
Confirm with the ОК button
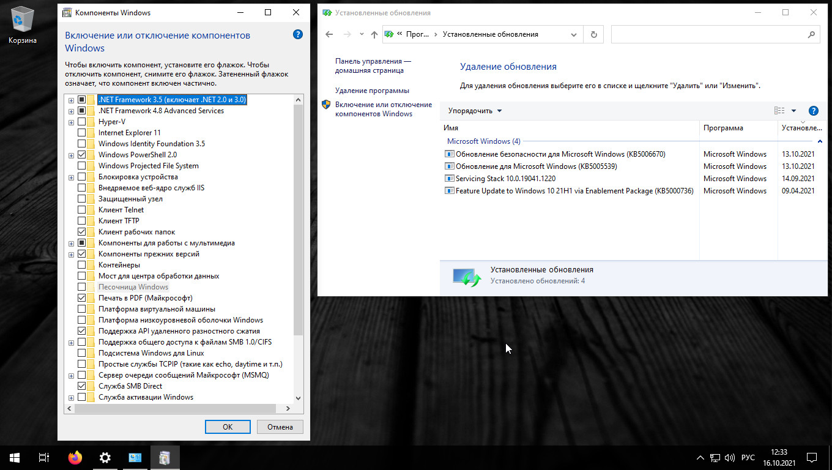click(x=228, y=427)
